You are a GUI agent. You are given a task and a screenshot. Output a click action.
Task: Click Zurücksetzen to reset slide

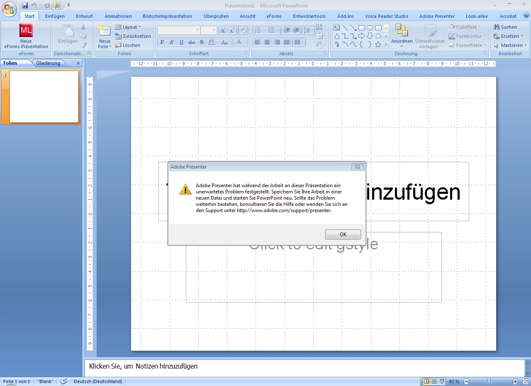(133, 36)
